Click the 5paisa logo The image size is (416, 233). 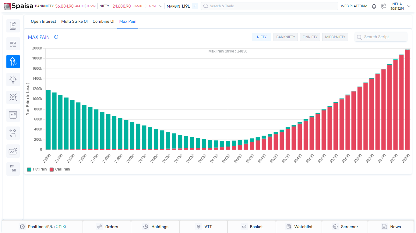[x=18, y=6]
